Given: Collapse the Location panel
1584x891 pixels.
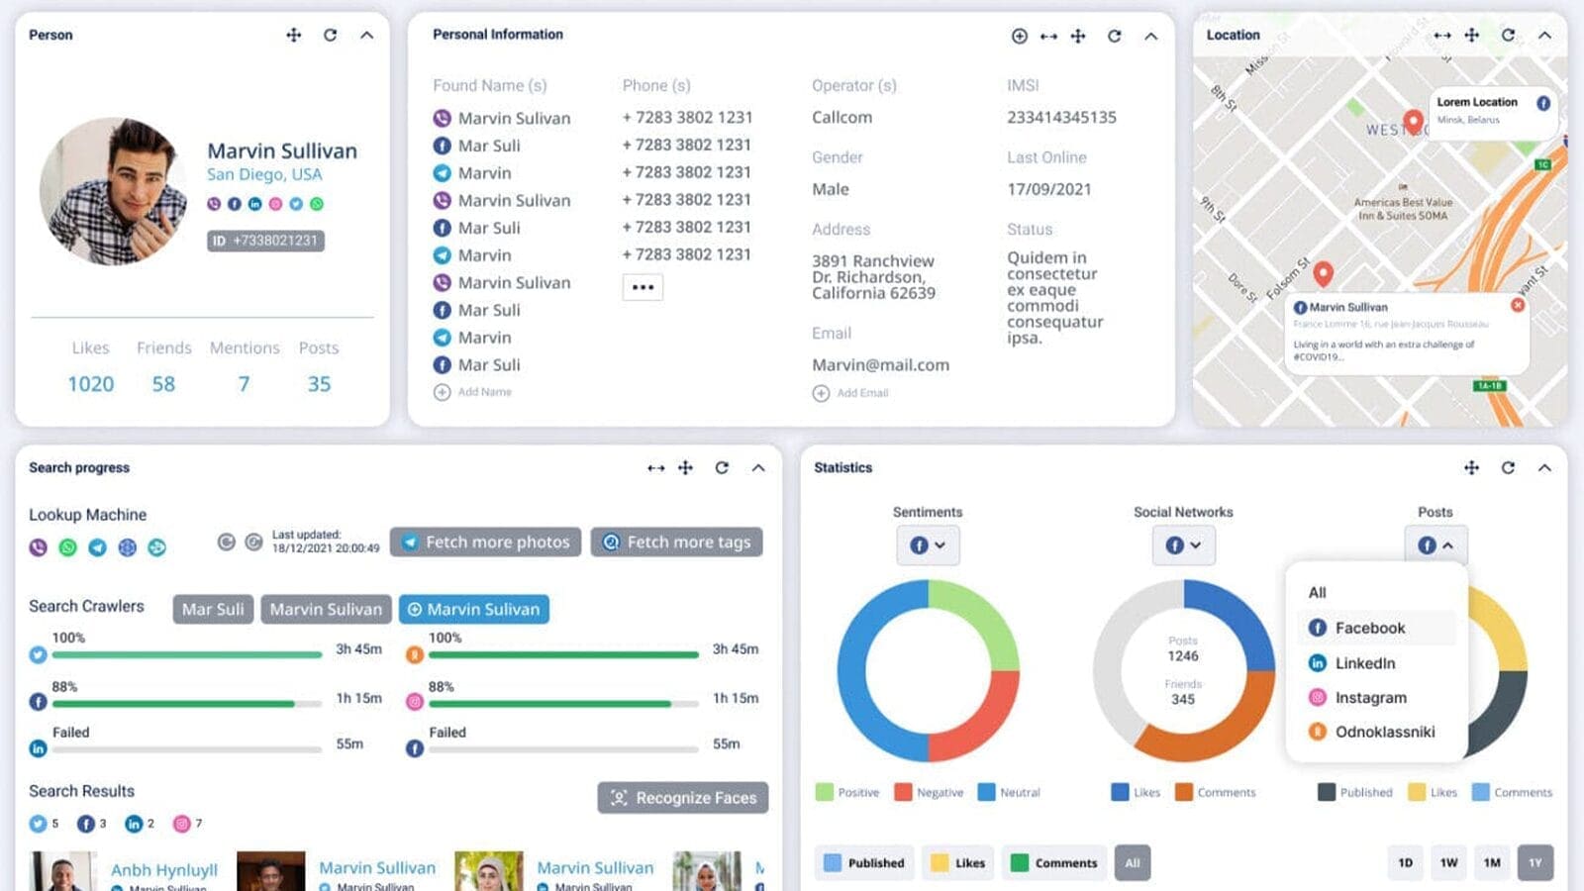Looking at the screenshot, I should [1545, 35].
